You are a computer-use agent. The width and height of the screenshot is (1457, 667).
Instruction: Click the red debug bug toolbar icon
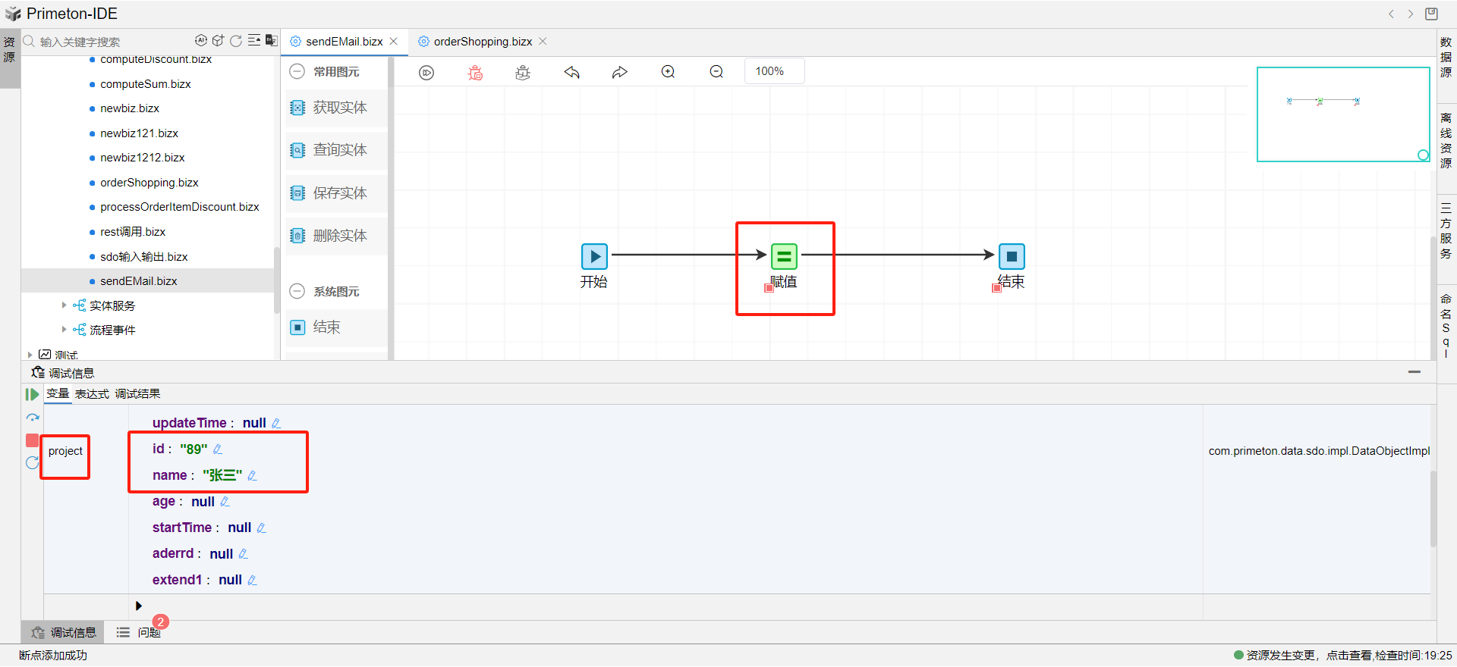coord(475,73)
